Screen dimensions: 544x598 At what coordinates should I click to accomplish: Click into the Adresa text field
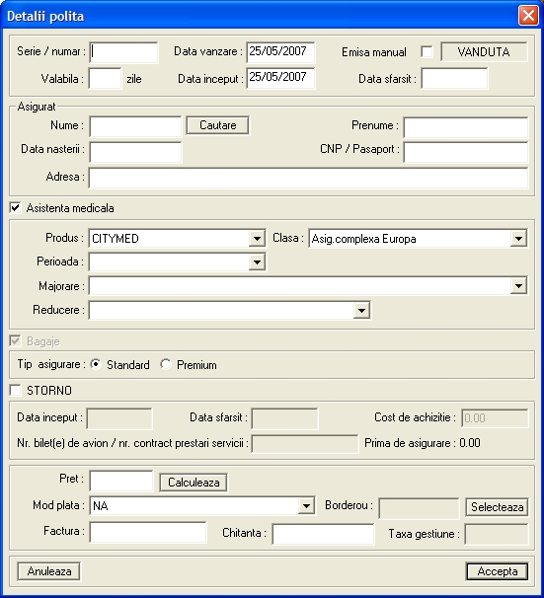[308, 178]
